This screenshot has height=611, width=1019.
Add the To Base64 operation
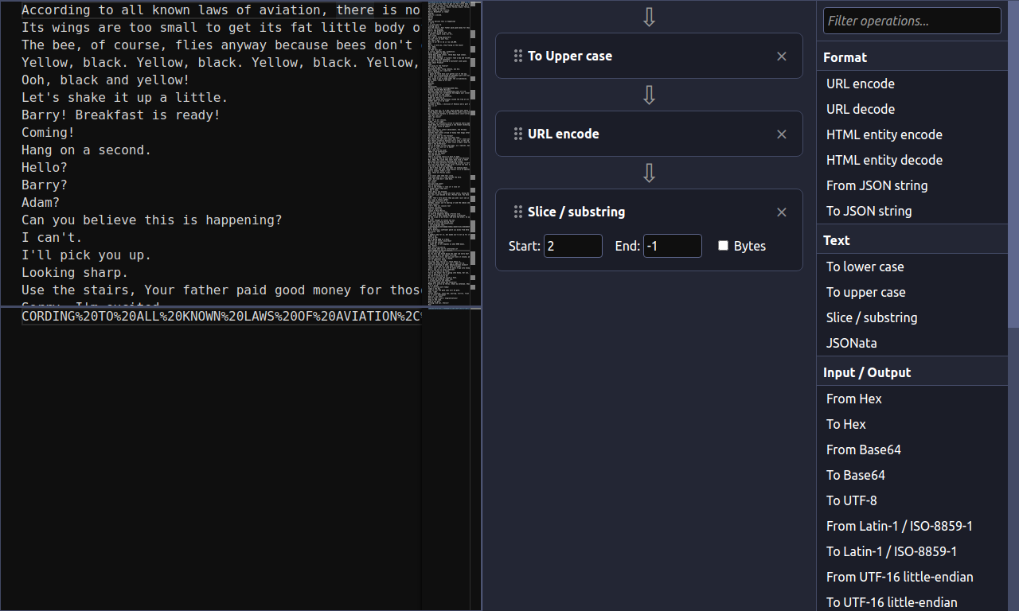(x=855, y=475)
